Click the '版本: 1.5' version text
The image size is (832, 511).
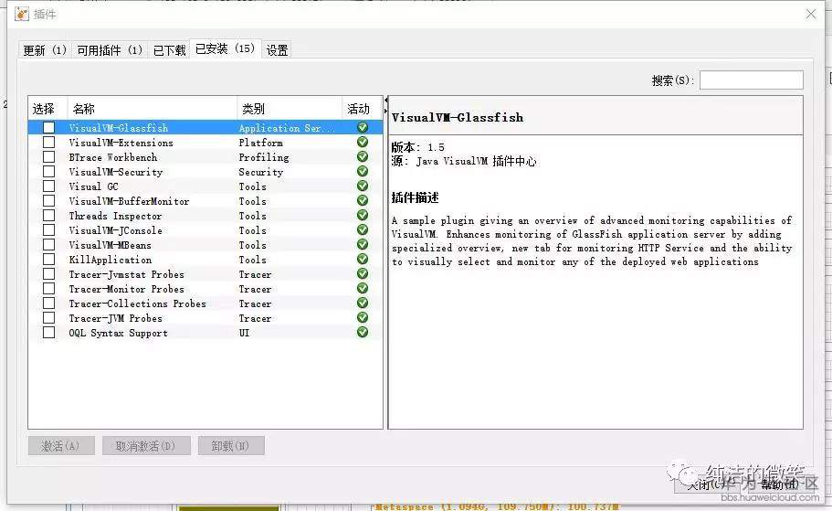(417, 147)
